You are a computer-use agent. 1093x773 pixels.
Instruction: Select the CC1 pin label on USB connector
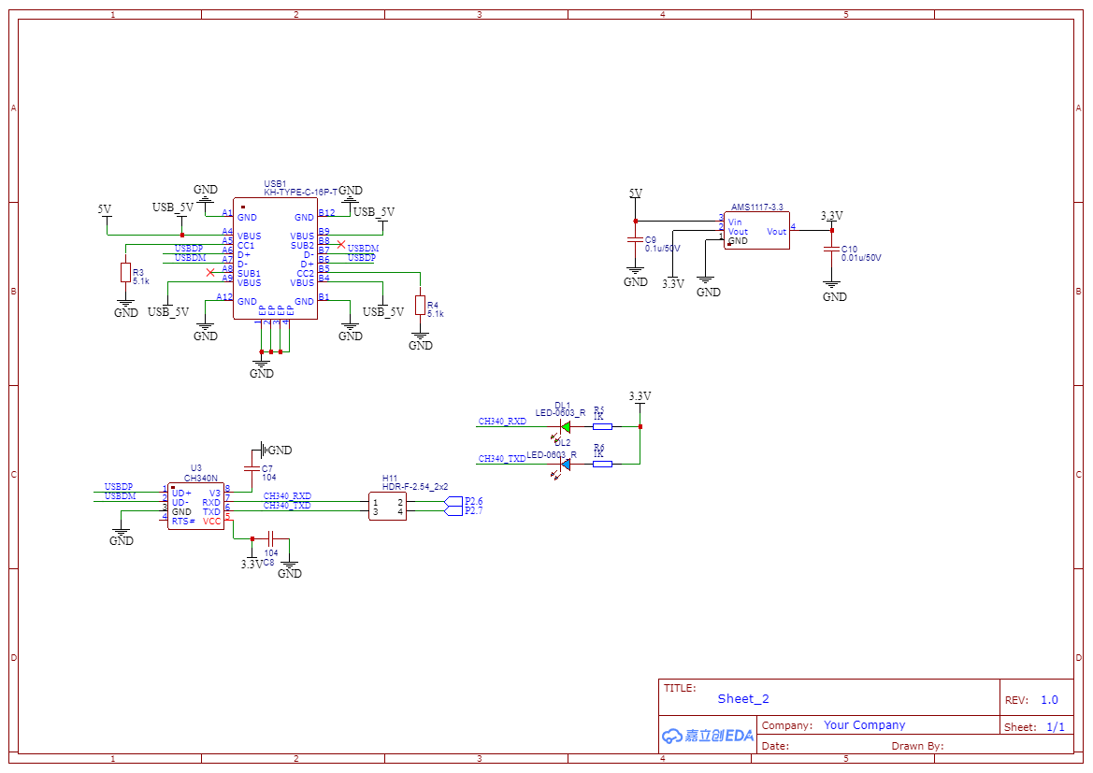click(x=246, y=245)
